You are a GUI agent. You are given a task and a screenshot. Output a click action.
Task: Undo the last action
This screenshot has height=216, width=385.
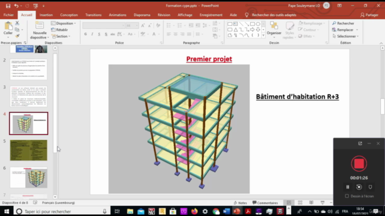16,5
